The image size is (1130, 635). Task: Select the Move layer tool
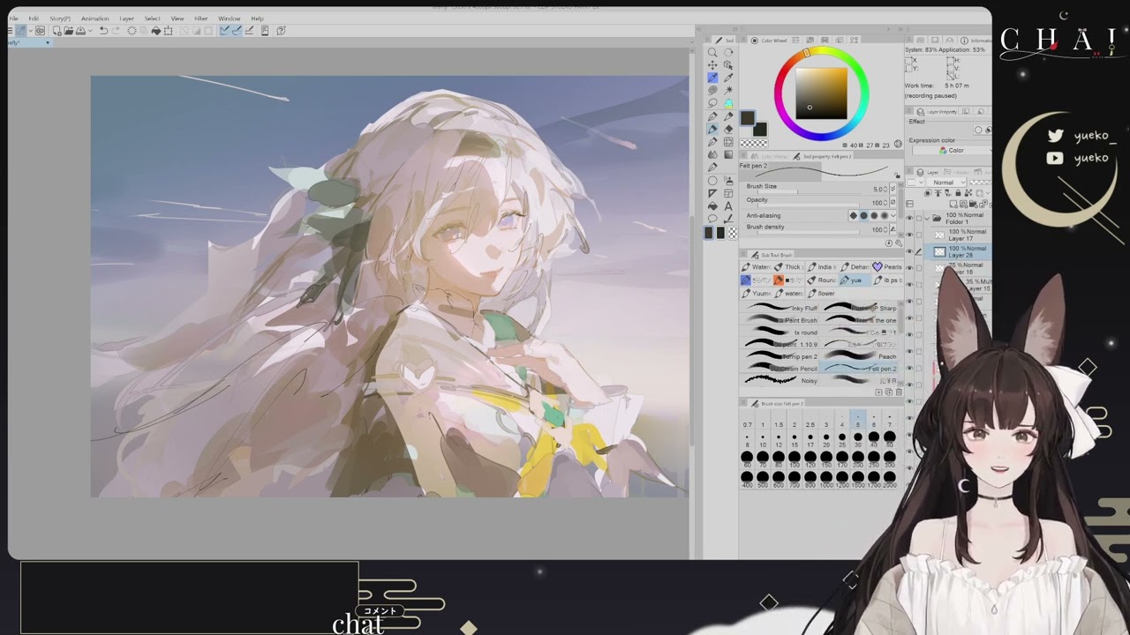pyautogui.click(x=712, y=64)
